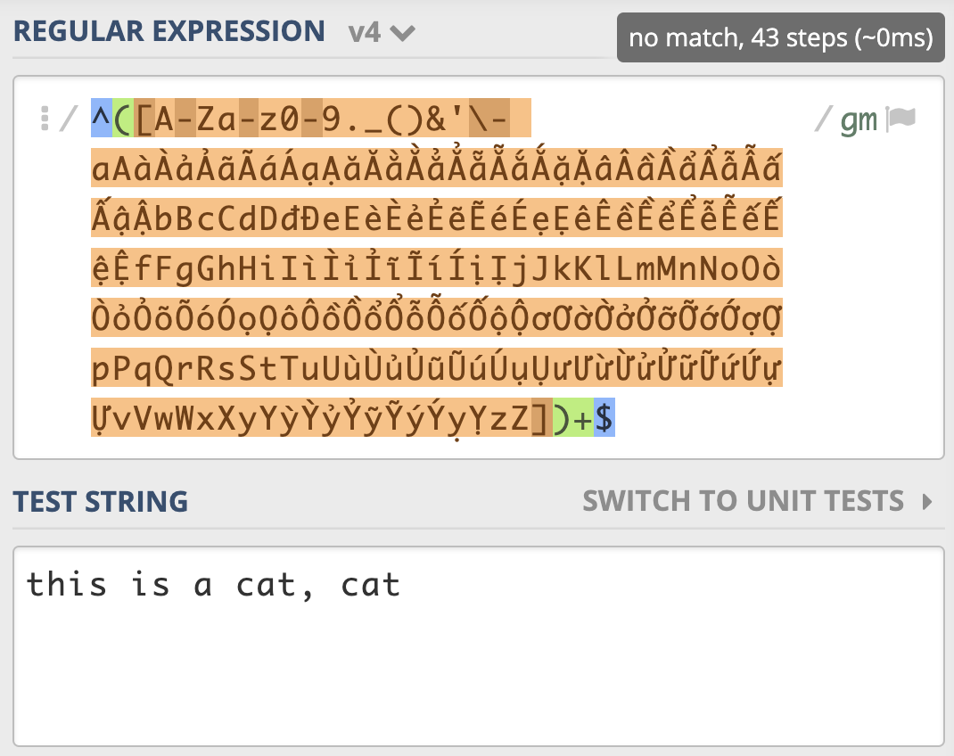Click the triangle arrow beside Switch to Unit Tests

[927, 502]
